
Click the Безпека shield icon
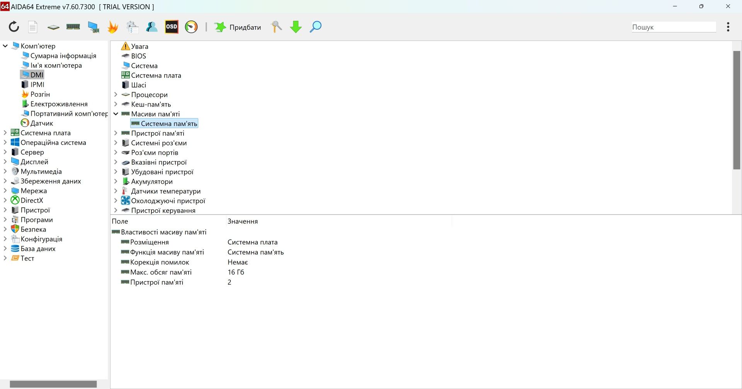15,229
